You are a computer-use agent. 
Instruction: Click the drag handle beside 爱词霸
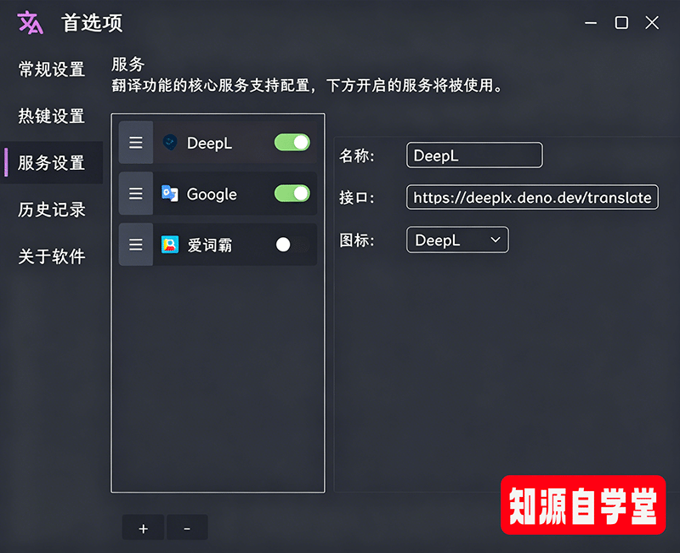[136, 245]
